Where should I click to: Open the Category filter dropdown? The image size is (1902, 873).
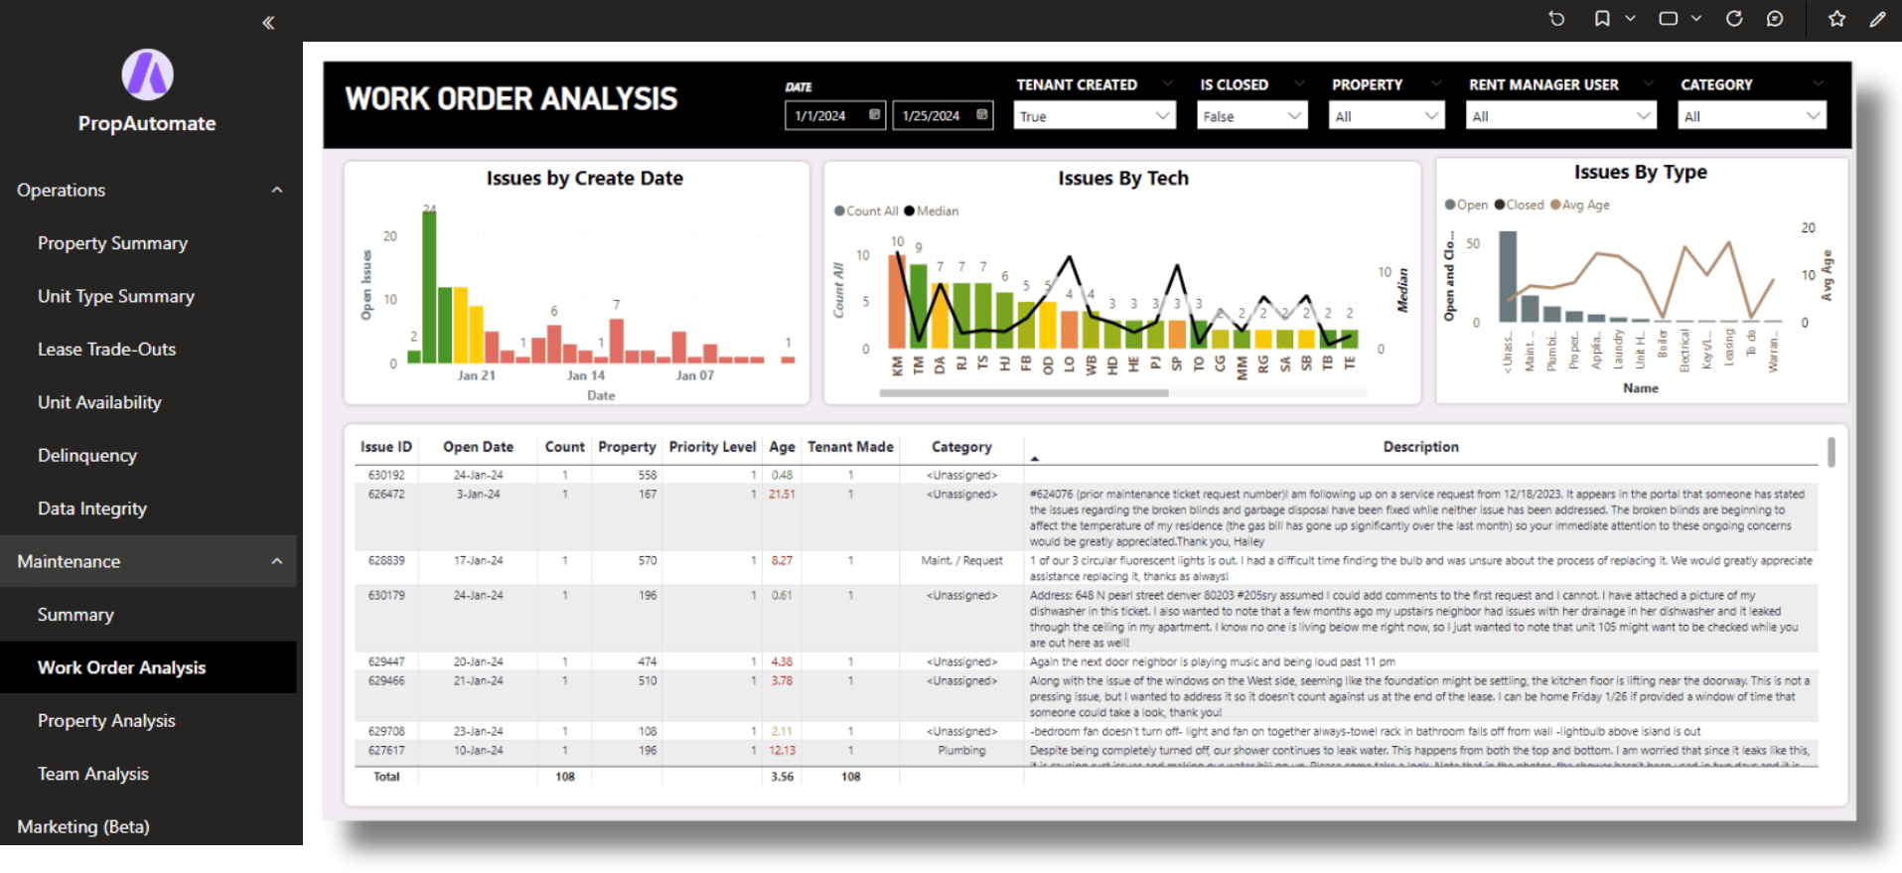coord(1752,116)
